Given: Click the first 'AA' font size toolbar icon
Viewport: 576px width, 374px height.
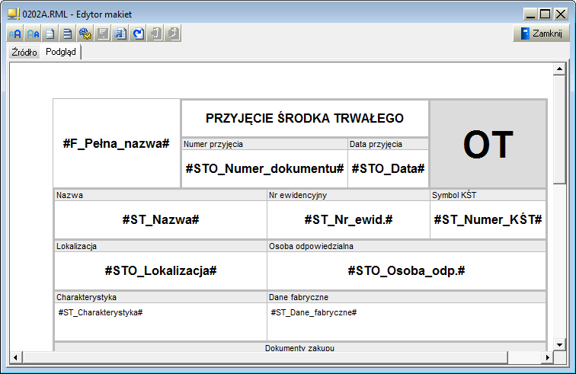Looking at the screenshot, I should coord(14,34).
